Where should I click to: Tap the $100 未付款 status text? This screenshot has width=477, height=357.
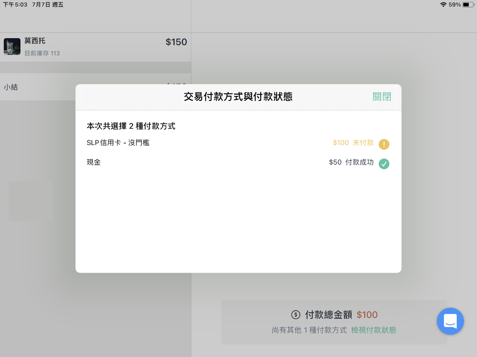click(353, 143)
